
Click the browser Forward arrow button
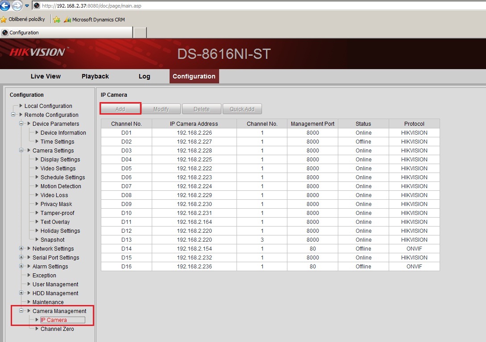coord(17,6)
